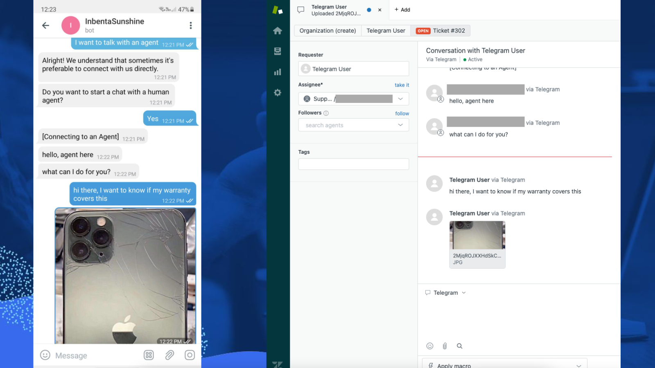Click the Add tab button
Viewport: 655px width, 368px height.
click(402, 10)
